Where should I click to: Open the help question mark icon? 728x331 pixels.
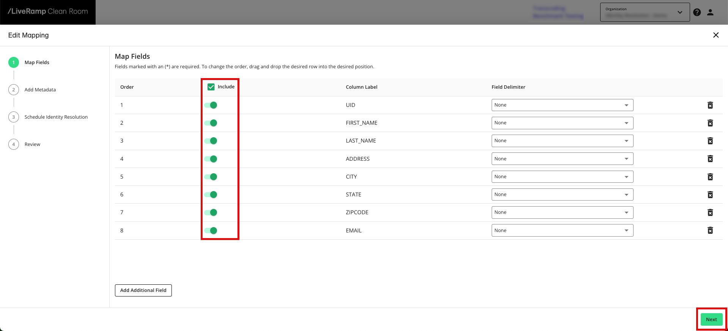click(697, 13)
